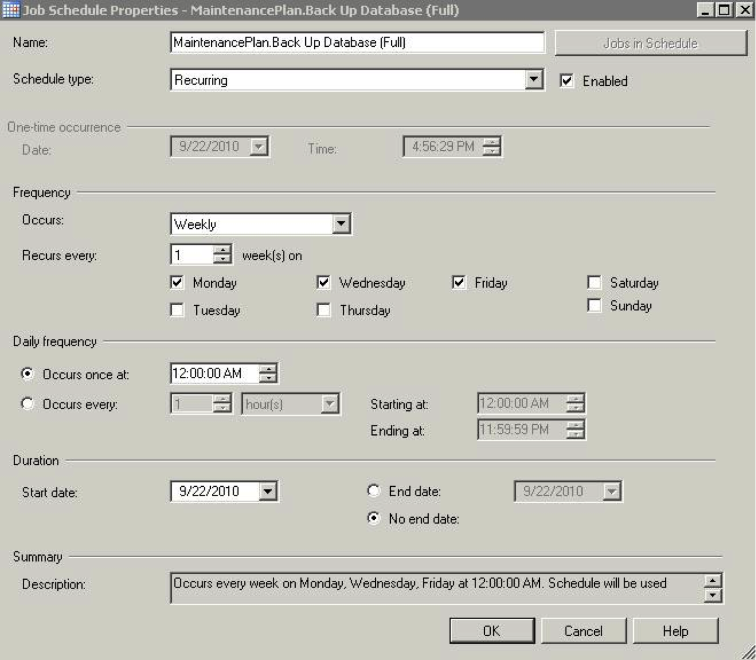Image resolution: width=756 pixels, height=660 pixels.
Task: Expand the Occurs frequency dropdown
Action: [x=341, y=224]
